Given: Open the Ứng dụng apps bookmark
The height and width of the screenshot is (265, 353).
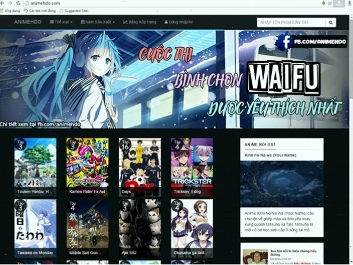Looking at the screenshot, I should point(10,11).
